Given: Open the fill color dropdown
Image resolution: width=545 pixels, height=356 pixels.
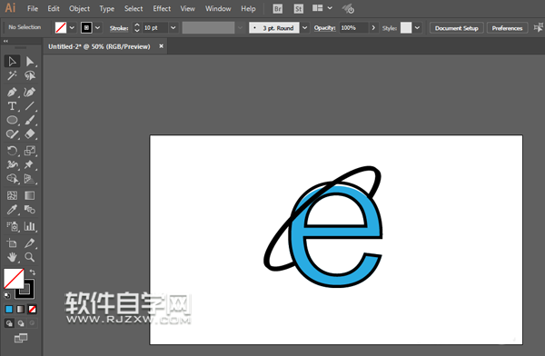Looking at the screenshot, I should (72, 28).
